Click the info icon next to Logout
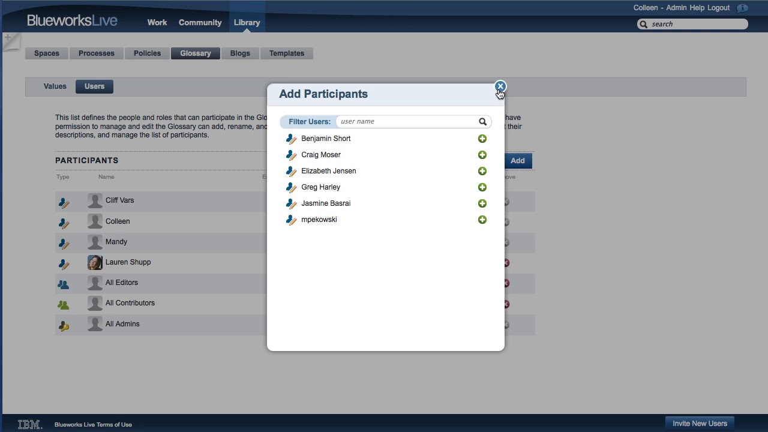The width and height of the screenshot is (768, 432). click(x=742, y=8)
